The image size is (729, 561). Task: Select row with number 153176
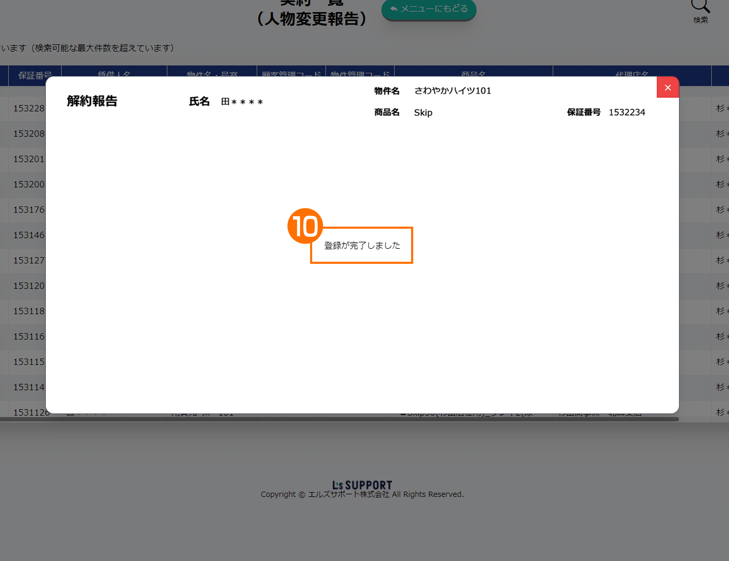pos(29,210)
